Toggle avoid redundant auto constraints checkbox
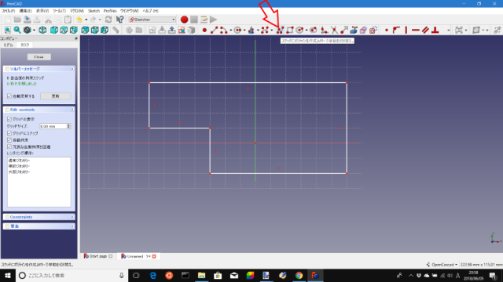This screenshot has width=503, height=282. click(9, 146)
